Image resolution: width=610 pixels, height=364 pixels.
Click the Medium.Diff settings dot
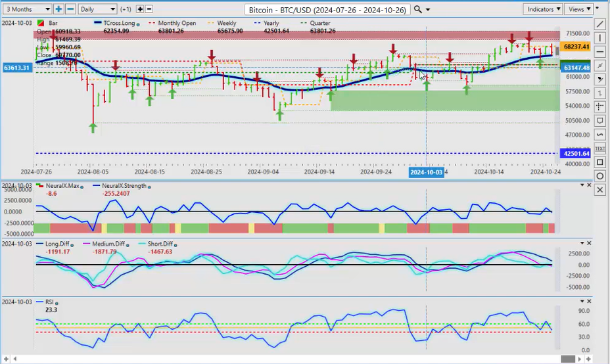tap(128, 245)
